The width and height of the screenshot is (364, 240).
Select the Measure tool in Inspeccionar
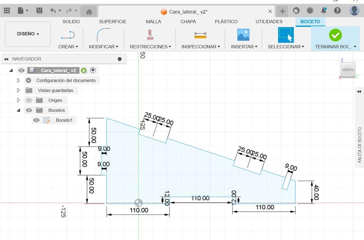200,35
